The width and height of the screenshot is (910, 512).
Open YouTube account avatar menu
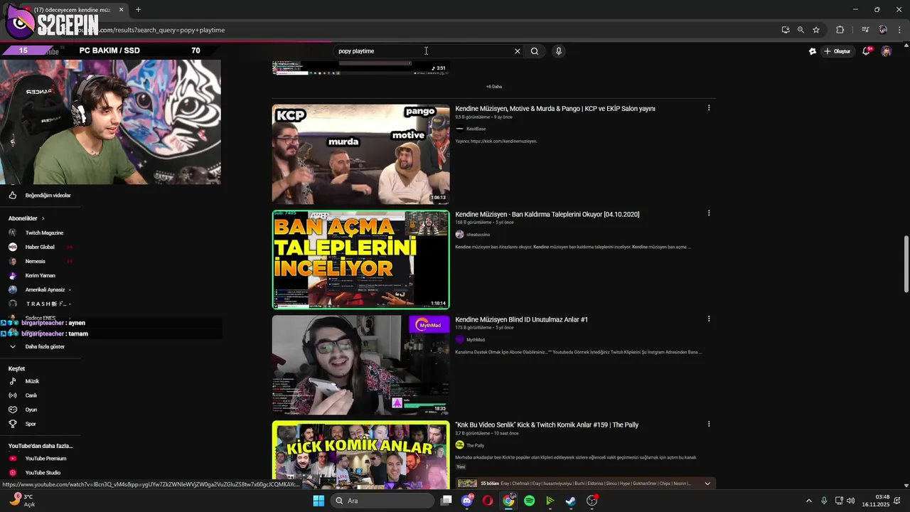[886, 51]
